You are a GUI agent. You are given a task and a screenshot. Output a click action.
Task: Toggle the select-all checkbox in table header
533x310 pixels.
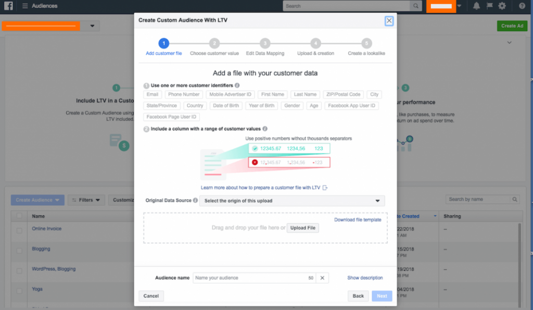[19, 216]
